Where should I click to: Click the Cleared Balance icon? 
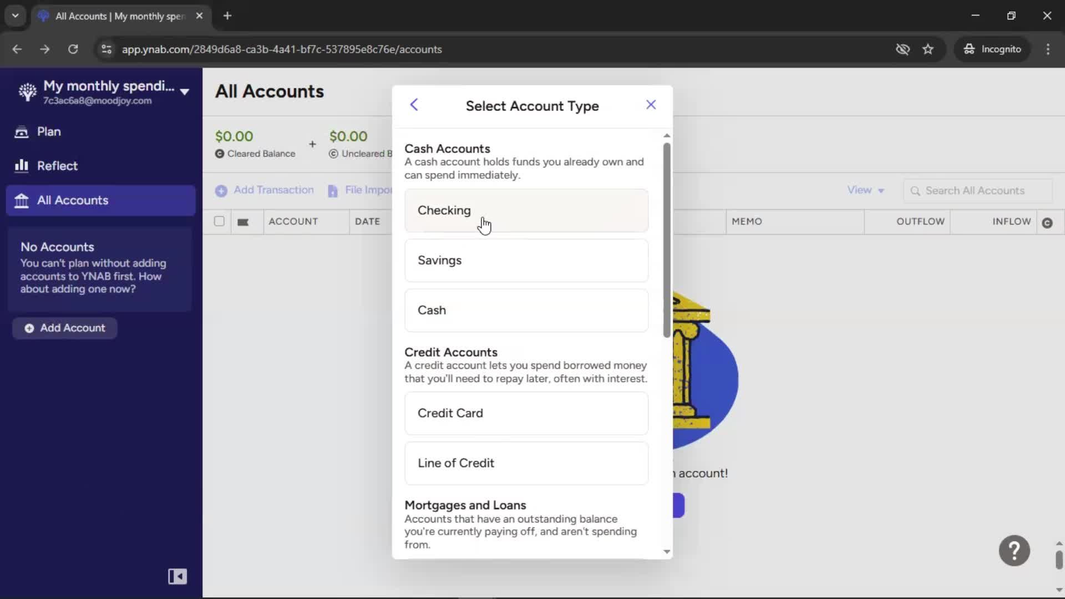(220, 154)
